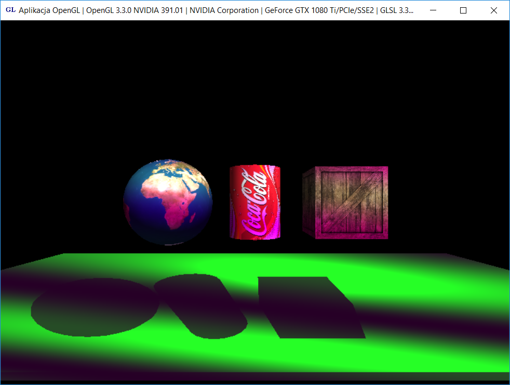Click the crate's darker left side face
Screen dimensions: 510x385
click(309, 203)
